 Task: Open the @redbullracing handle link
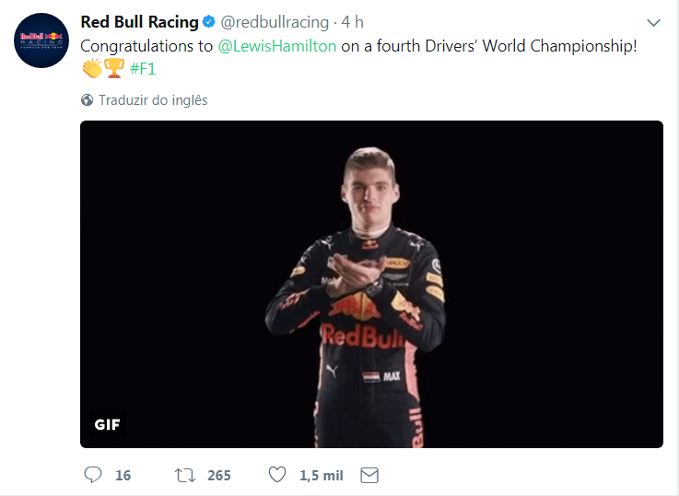275,22
